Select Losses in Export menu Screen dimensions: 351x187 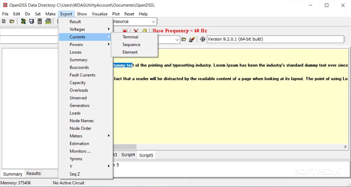(x=86, y=52)
